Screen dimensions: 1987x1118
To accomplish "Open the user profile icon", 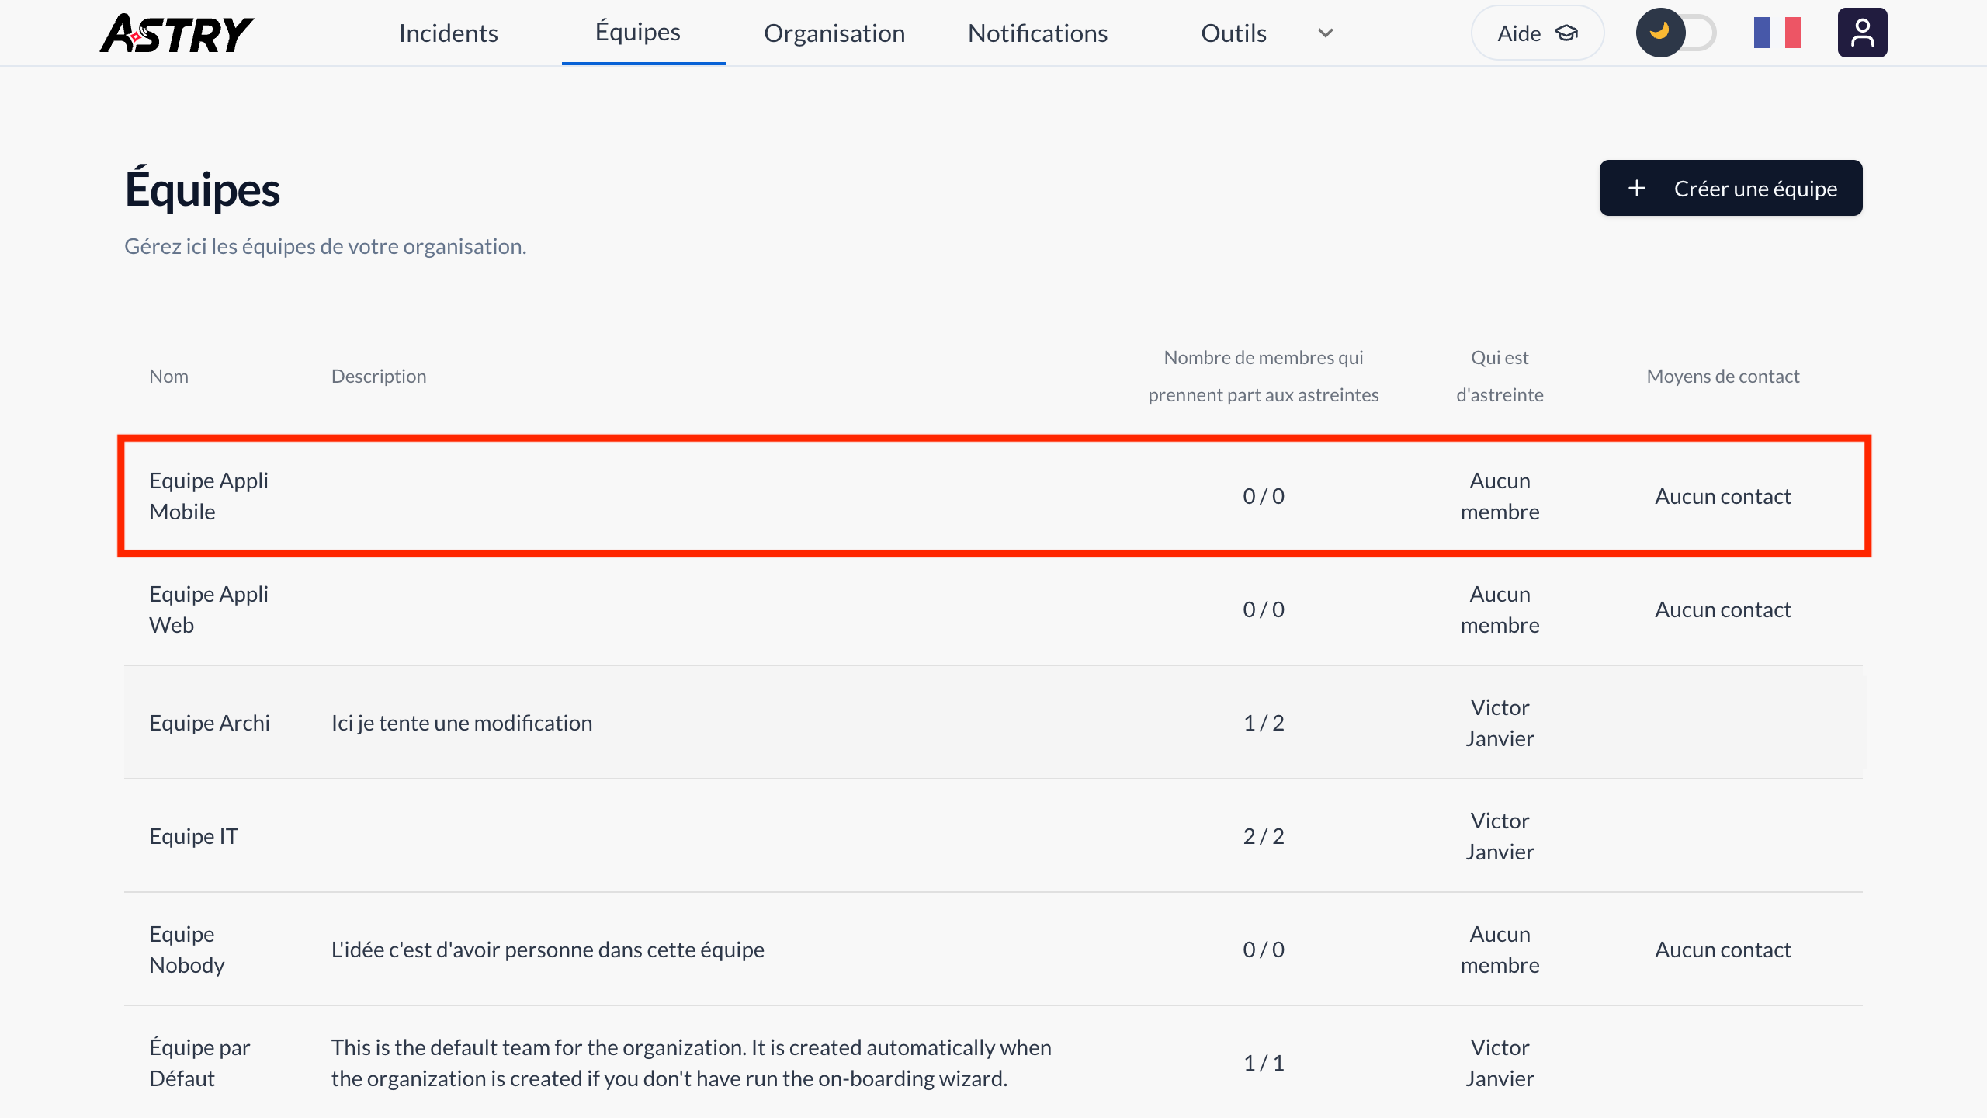I will (1861, 33).
